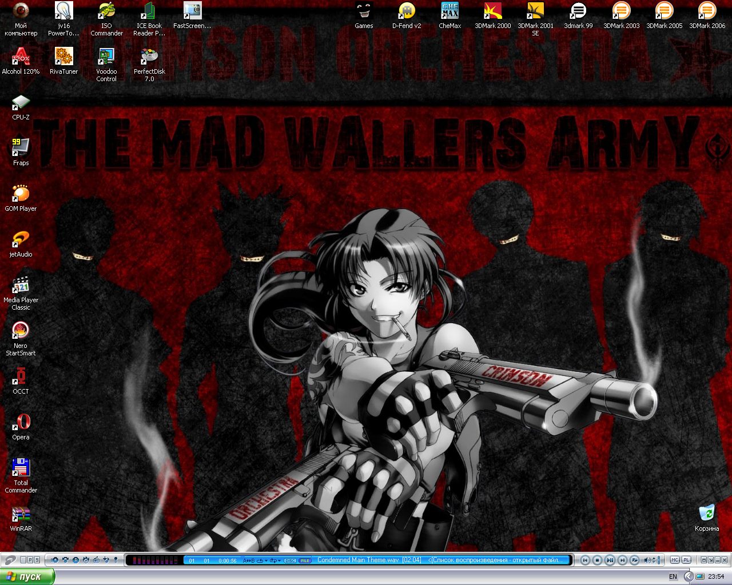Image resolution: width=732 pixels, height=585 pixels.
Task: Select the FastScreen desktop icon
Action: (x=192, y=15)
